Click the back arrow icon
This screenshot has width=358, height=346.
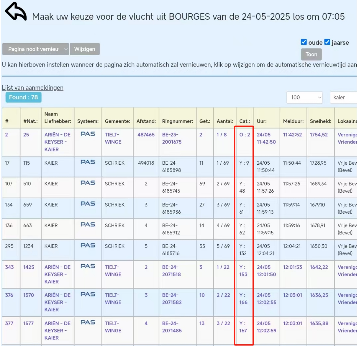(16, 12)
